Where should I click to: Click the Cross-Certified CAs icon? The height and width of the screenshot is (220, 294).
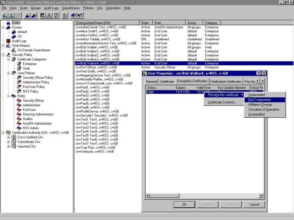[x=14, y=137]
